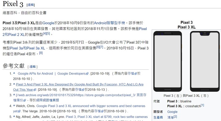Click back-reference caret of reference 3

coord(14,95)
